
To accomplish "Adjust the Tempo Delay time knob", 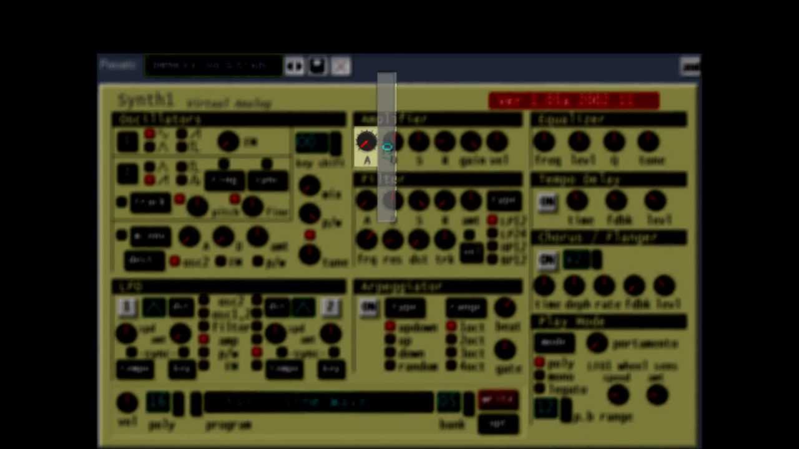I will tap(577, 201).
